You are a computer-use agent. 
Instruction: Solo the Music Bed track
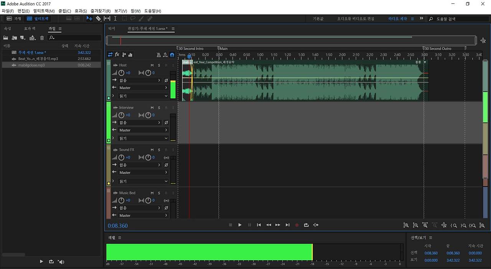click(x=159, y=193)
